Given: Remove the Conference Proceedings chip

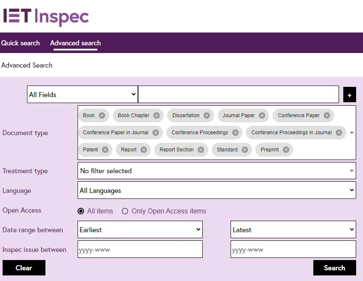Looking at the screenshot, I should (x=235, y=133).
